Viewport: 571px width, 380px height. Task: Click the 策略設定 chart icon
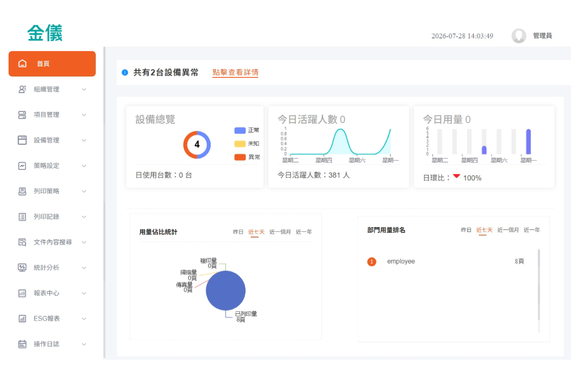pyautogui.click(x=22, y=166)
